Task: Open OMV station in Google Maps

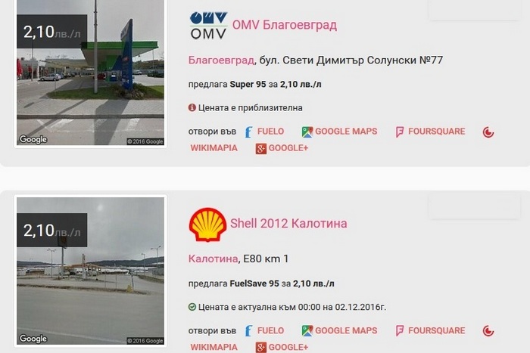Action: coord(339,132)
